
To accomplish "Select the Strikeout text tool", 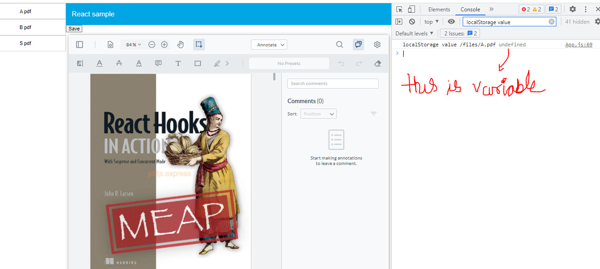I will pyautogui.click(x=119, y=64).
